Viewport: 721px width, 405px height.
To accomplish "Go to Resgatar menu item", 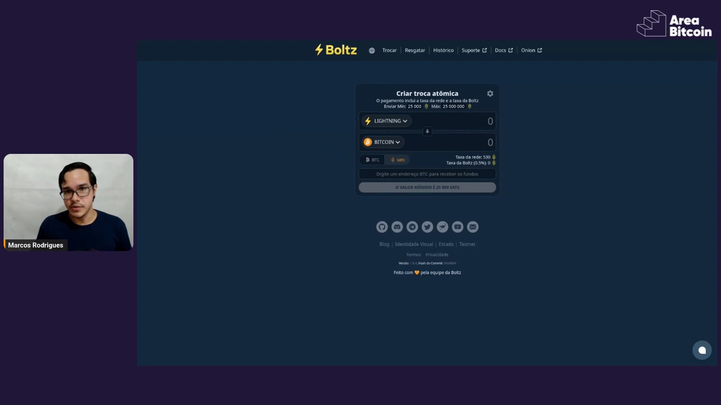I will pos(415,50).
